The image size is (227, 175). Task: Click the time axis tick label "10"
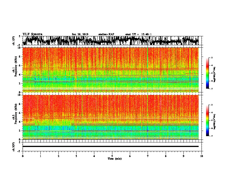(x=201, y=156)
